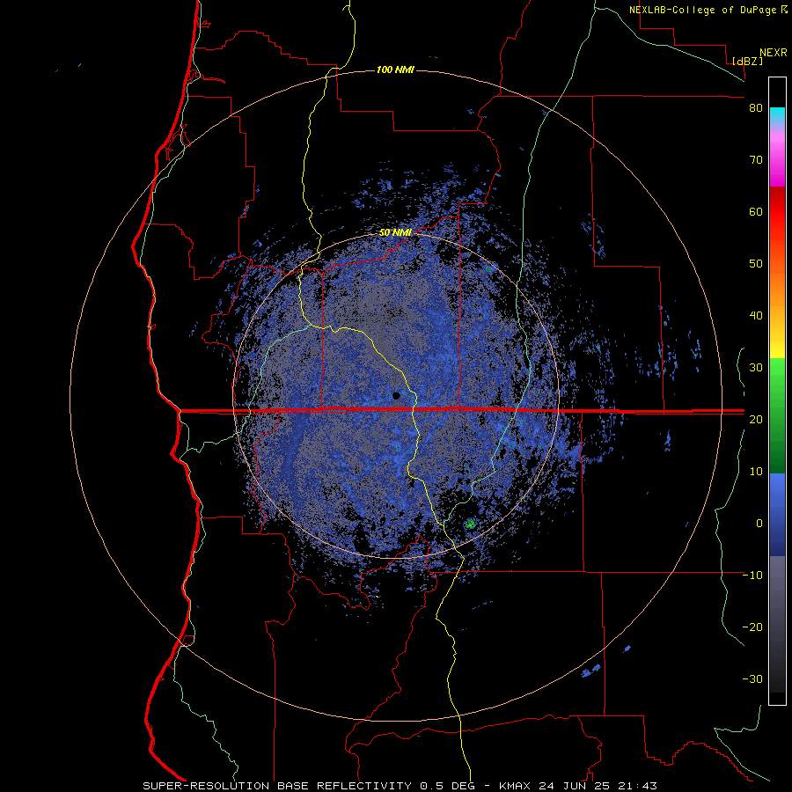Viewport: 792px width, 792px height.
Task: Click the -20 value on the dBZ scale
Action: pyautogui.click(x=752, y=627)
